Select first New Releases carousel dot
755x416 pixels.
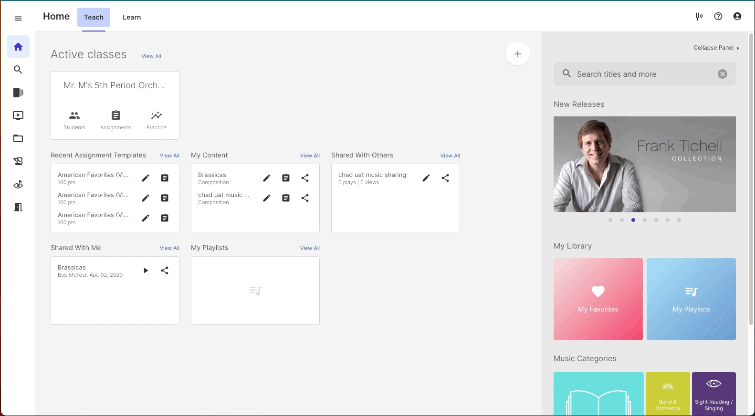610,220
